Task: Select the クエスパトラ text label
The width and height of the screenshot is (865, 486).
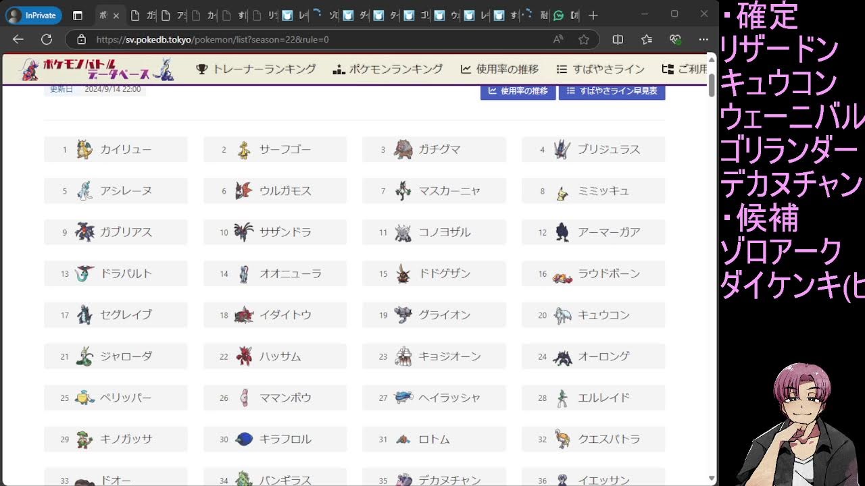Action: coord(609,439)
